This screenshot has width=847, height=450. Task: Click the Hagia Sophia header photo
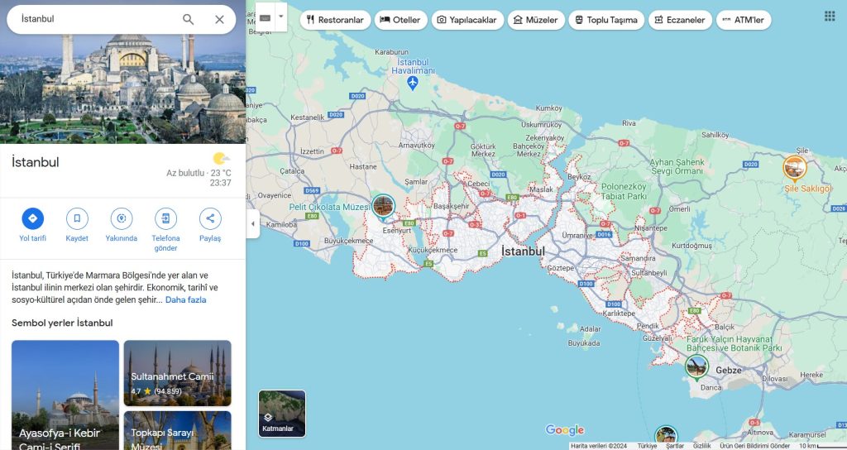122,89
